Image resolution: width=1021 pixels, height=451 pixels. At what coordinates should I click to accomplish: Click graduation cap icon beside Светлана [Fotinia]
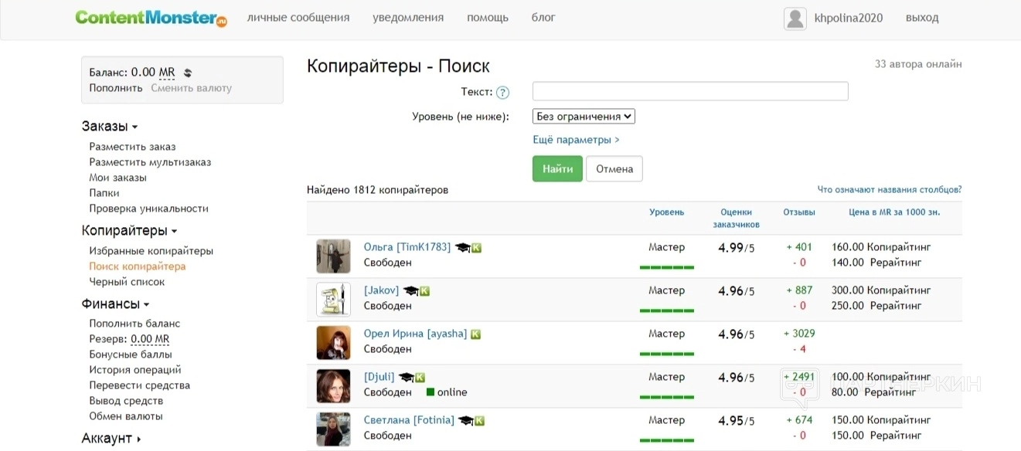(465, 421)
